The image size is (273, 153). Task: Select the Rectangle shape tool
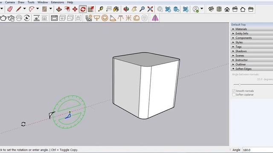44,9
